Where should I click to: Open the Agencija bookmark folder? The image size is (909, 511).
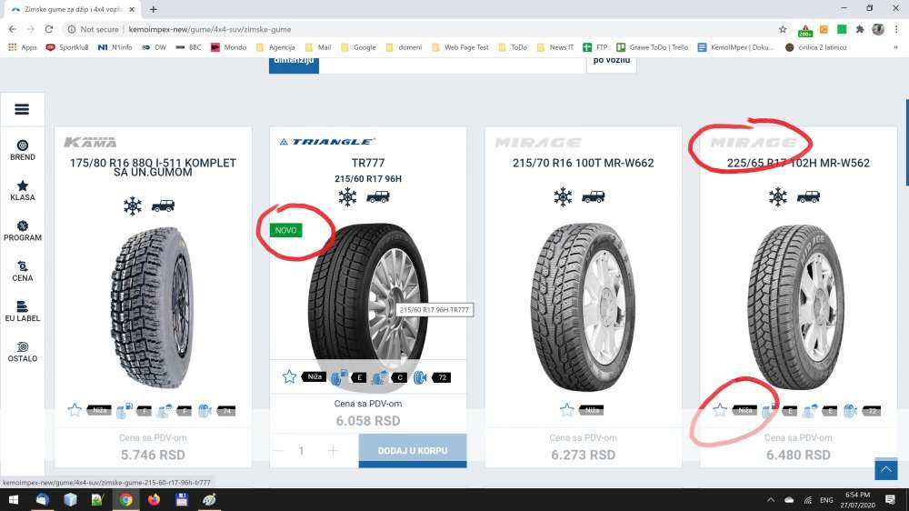(x=276, y=47)
